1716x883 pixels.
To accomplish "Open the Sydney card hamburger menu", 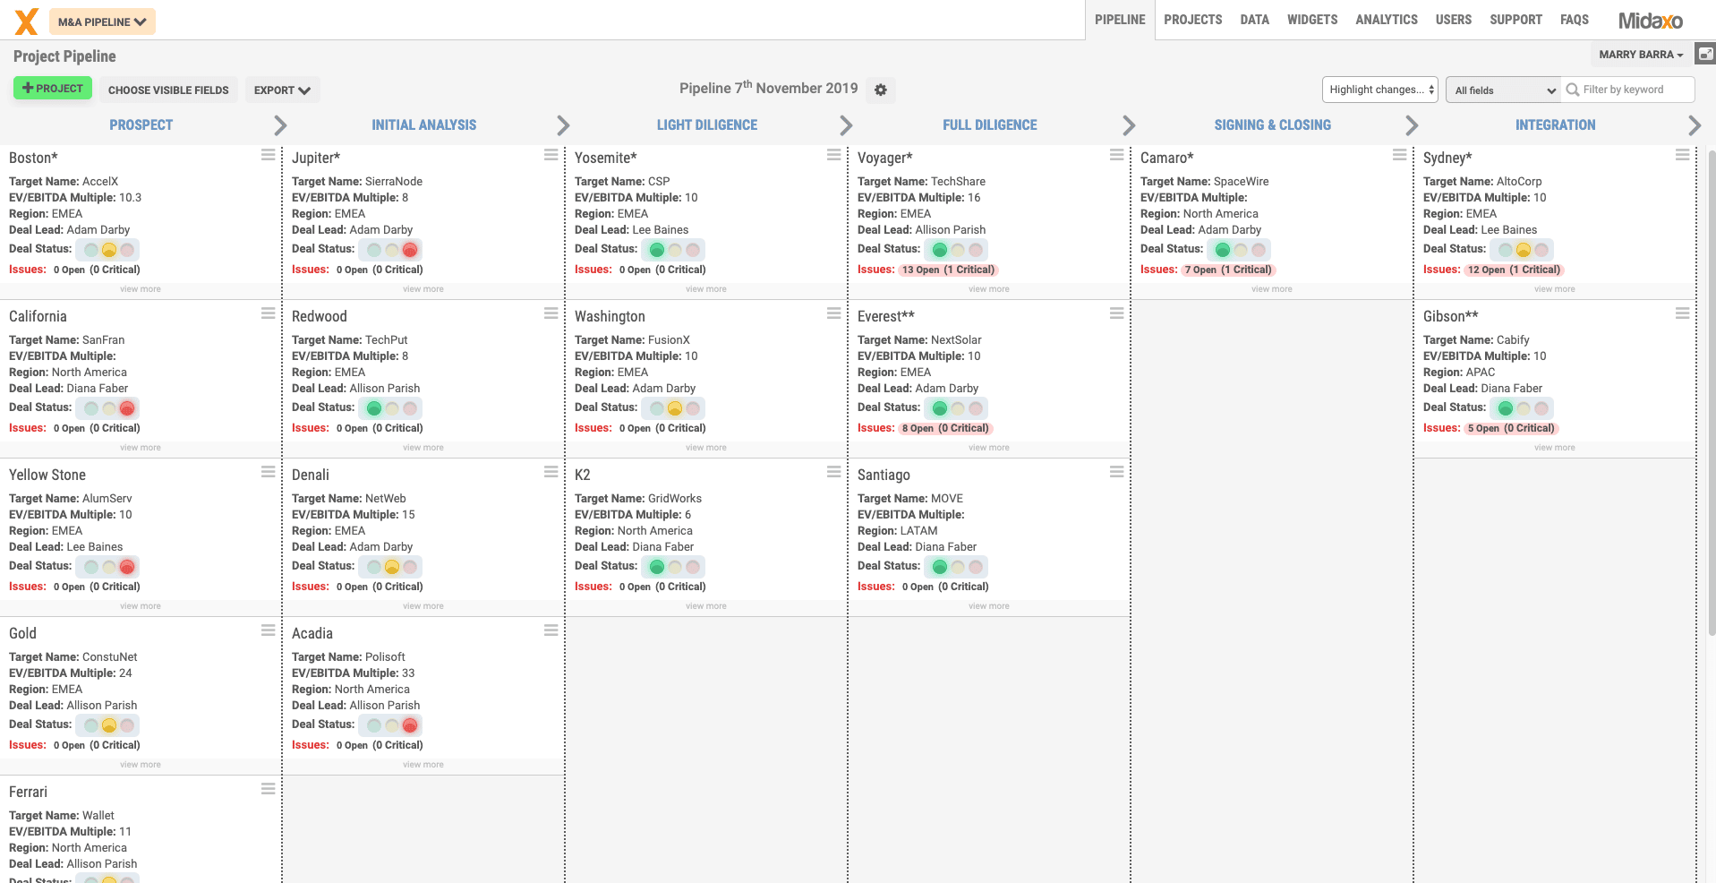I will (x=1682, y=155).
